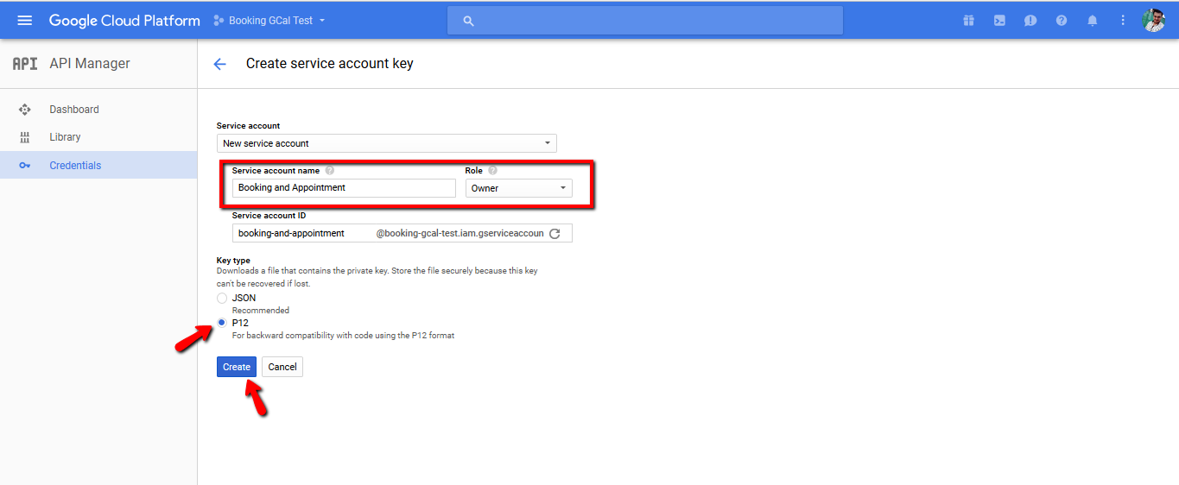
Task: Open the Dashboard sidebar item
Action: (x=98, y=110)
